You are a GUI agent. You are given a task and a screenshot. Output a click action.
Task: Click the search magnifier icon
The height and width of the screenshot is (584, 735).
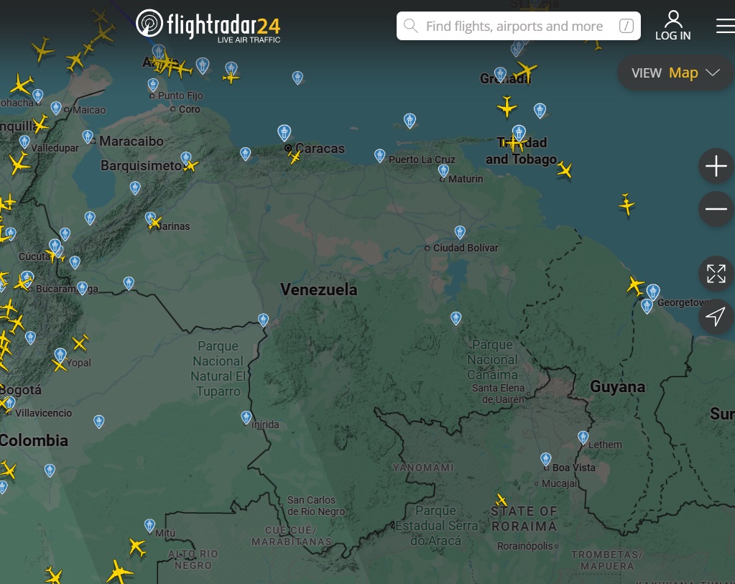411,27
